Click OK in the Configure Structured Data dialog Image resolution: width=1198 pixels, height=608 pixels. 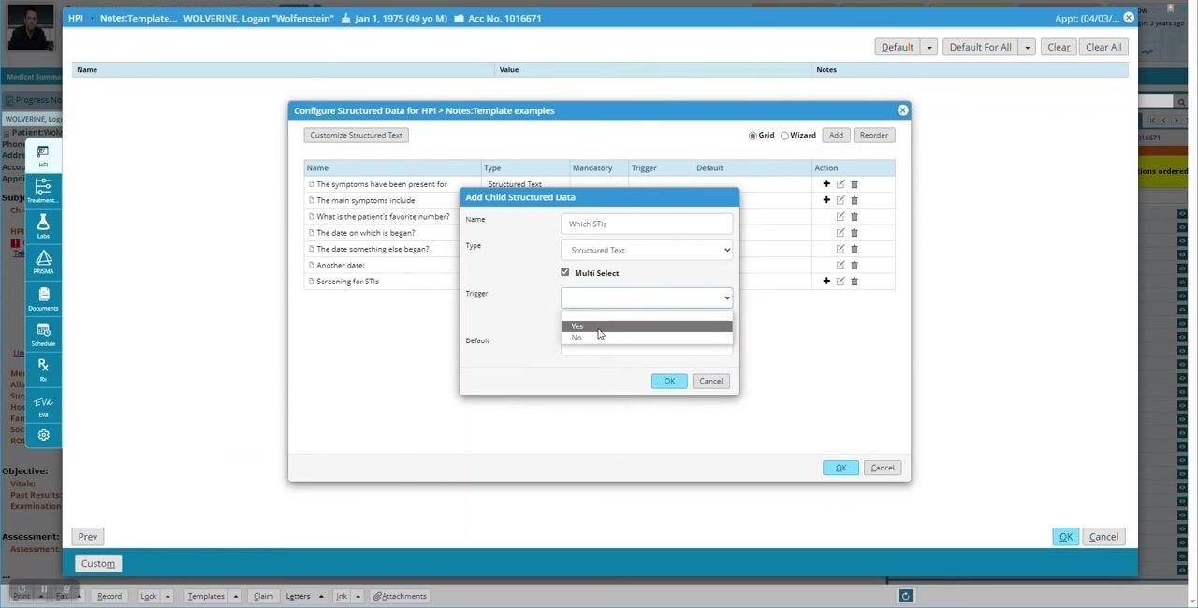[x=840, y=468]
